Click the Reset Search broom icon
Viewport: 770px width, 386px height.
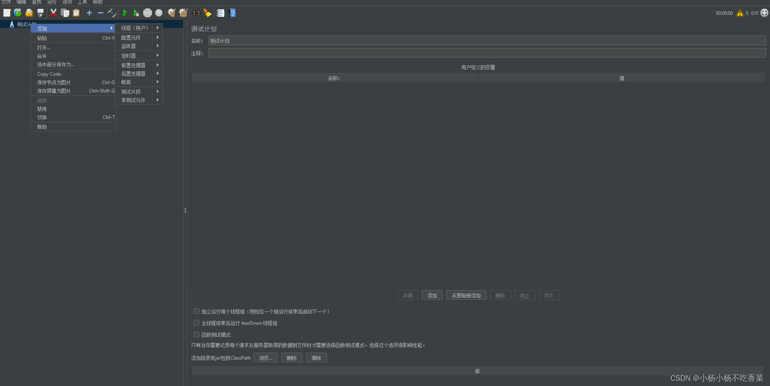pos(207,13)
